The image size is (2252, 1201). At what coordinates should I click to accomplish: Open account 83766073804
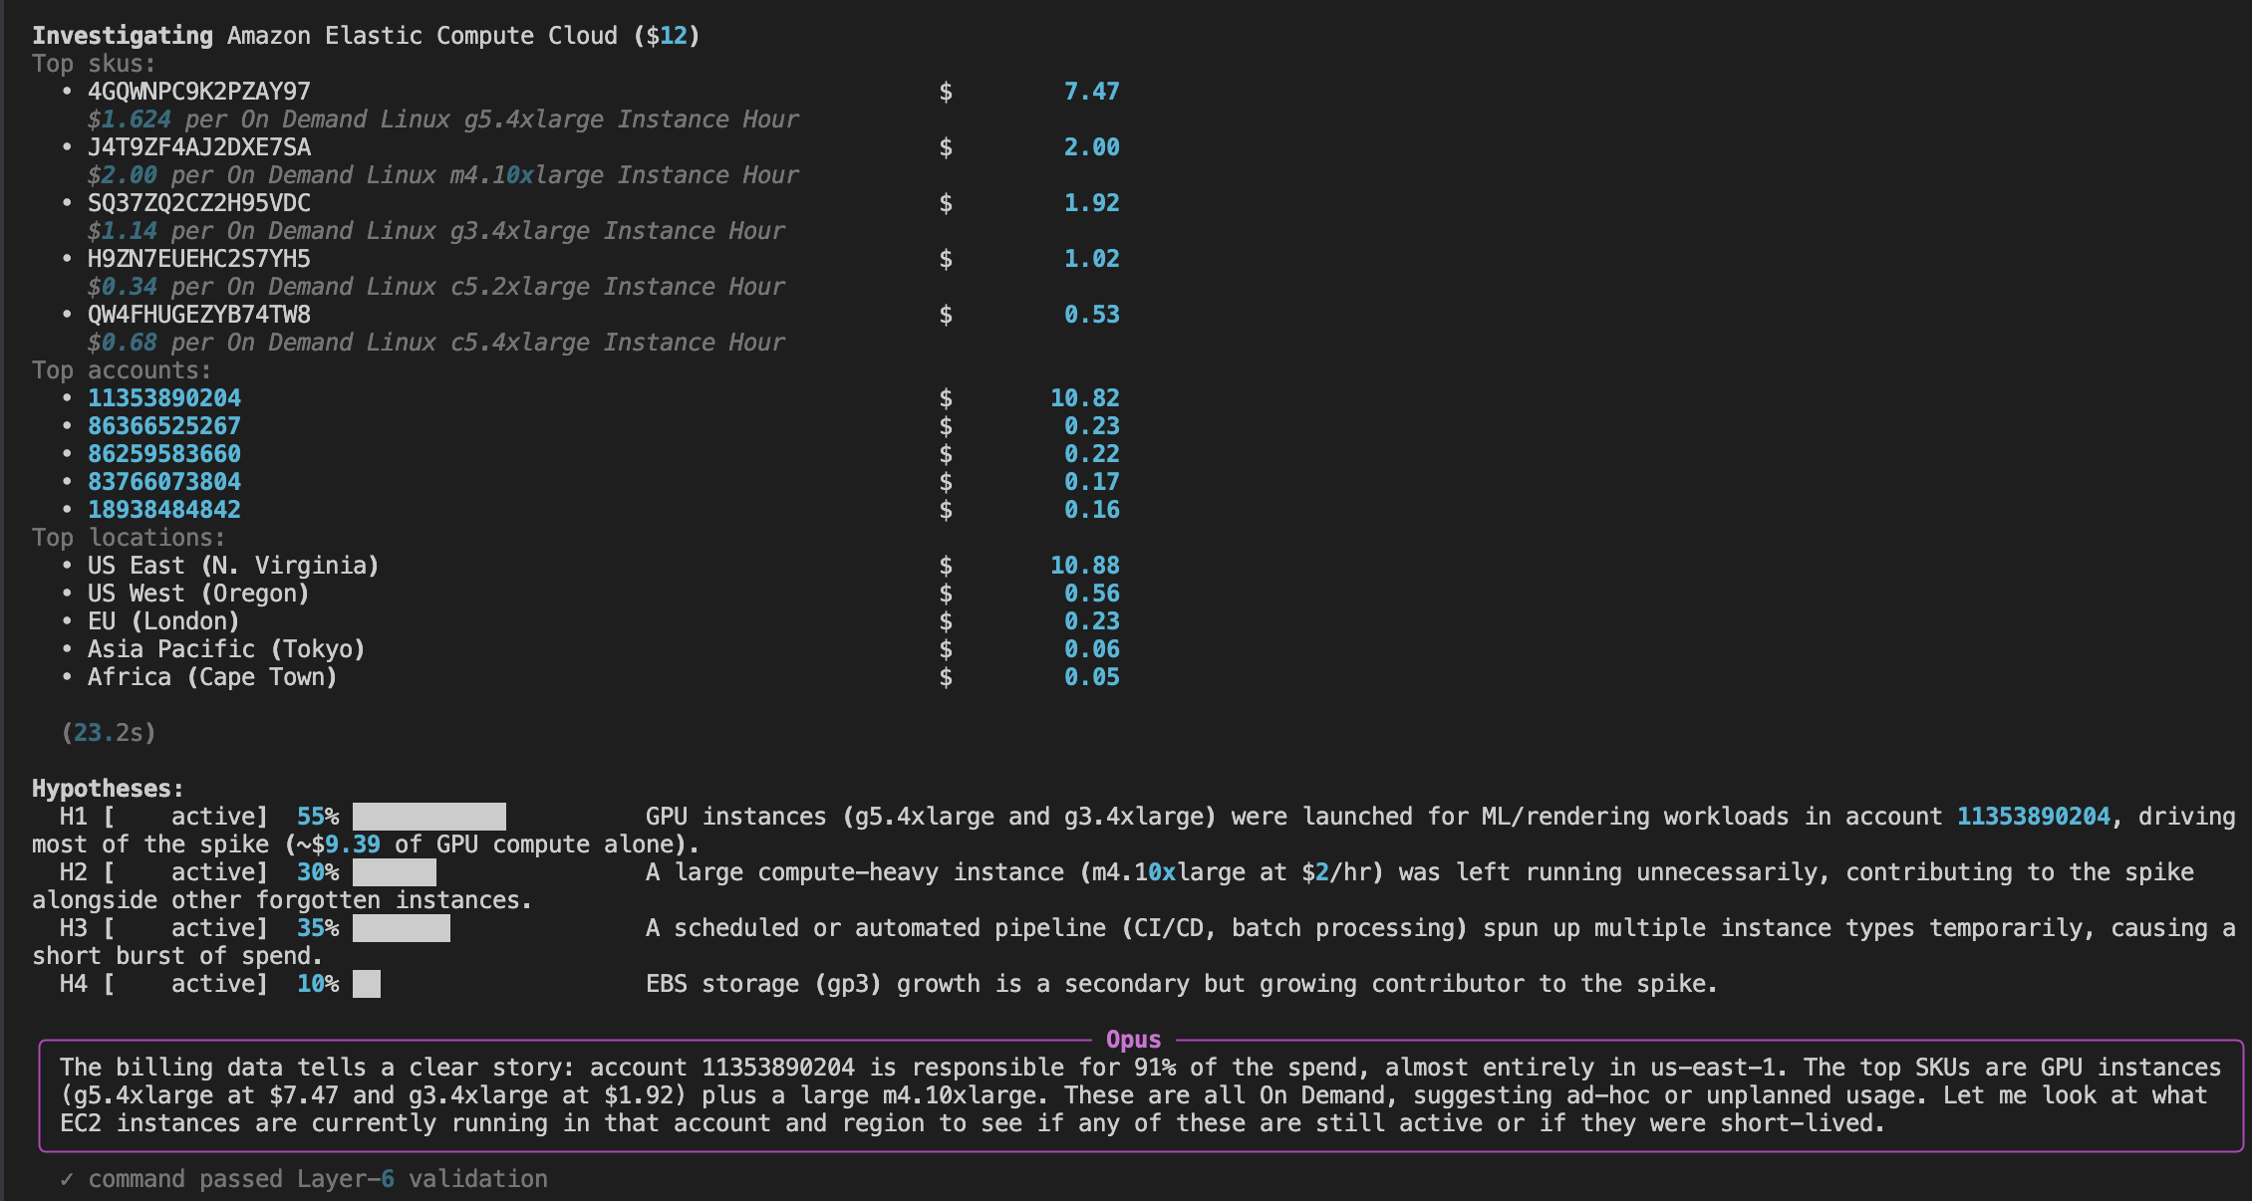(x=164, y=482)
